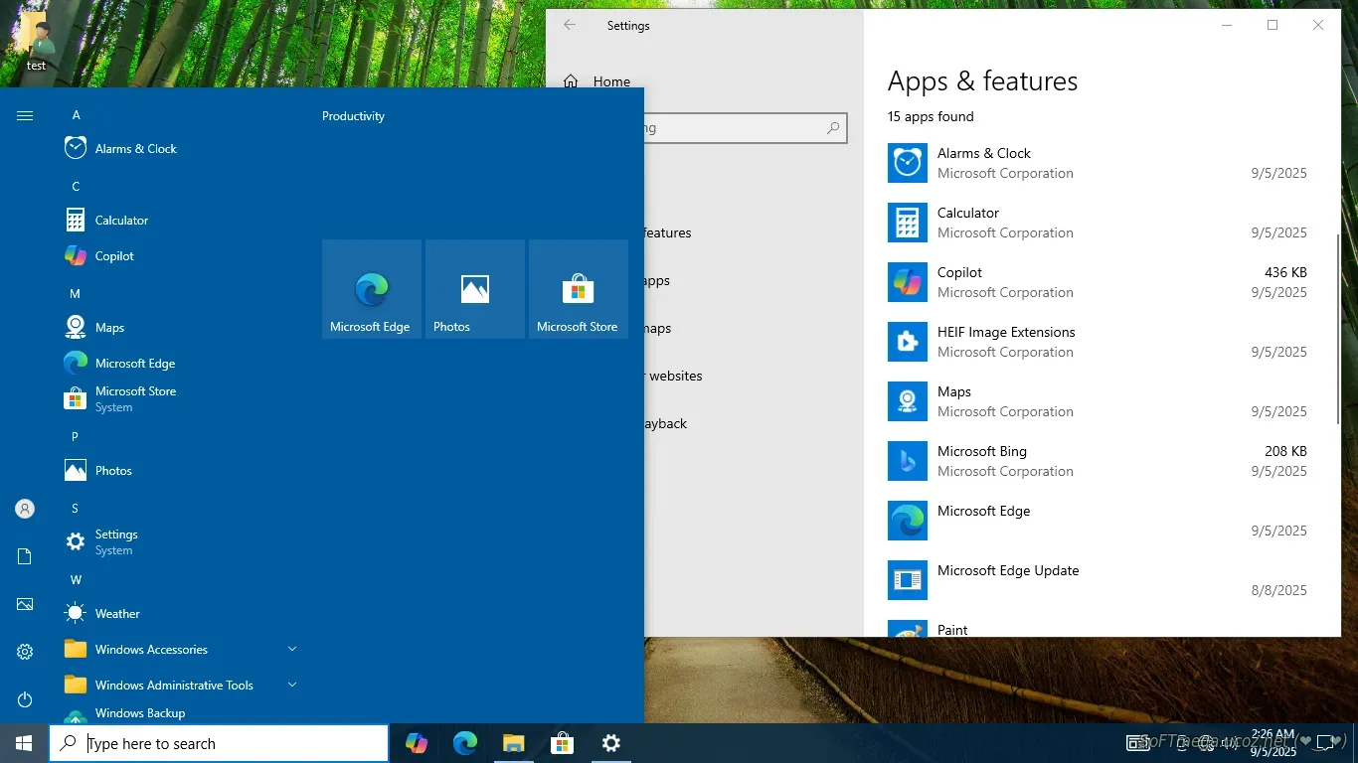The width and height of the screenshot is (1358, 763).
Task: Open Alarms & Clock from Start list
Action: pyautogui.click(x=135, y=149)
